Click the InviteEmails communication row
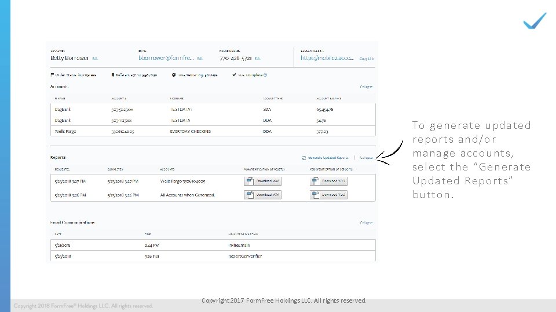This screenshot has height=312, width=556. (x=213, y=245)
